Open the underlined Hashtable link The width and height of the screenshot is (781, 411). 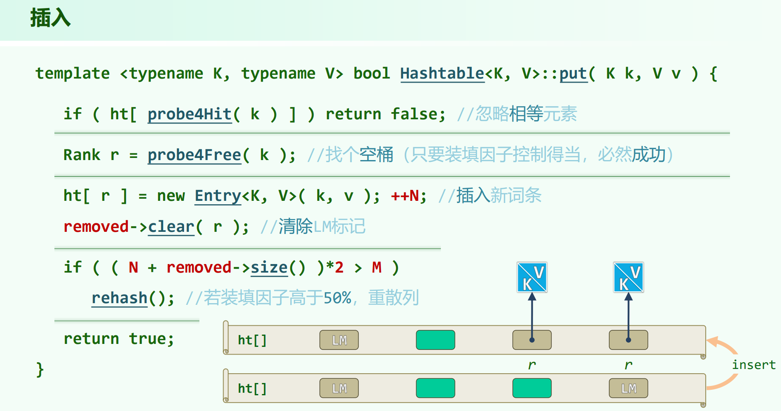pyautogui.click(x=442, y=73)
